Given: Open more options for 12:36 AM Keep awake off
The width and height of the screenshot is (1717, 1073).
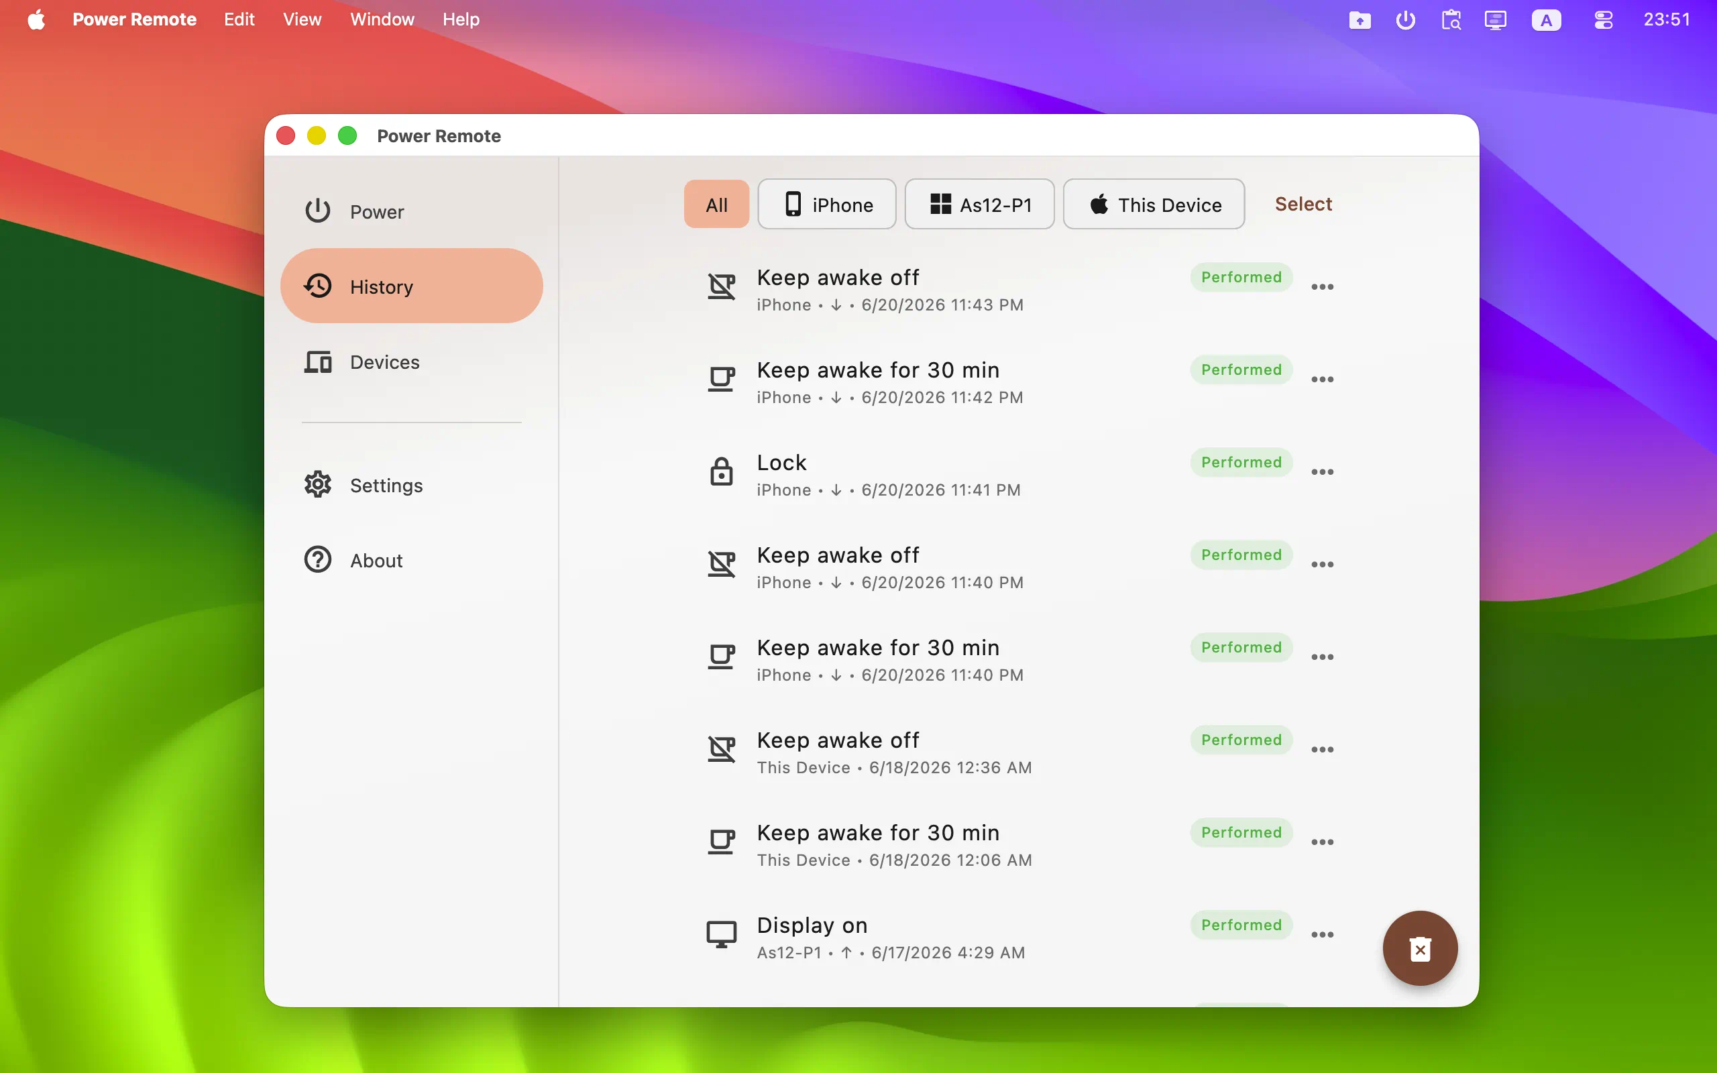Looking at the screenshot, I should (1323, 749).
